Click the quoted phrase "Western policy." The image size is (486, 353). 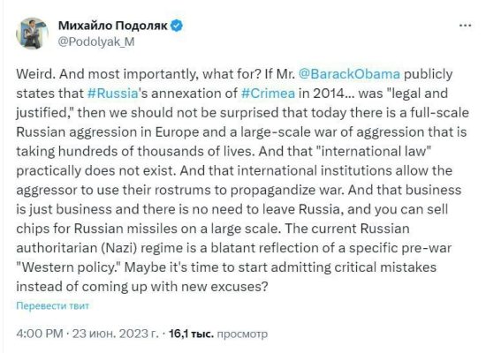click(x=68, y=267)
